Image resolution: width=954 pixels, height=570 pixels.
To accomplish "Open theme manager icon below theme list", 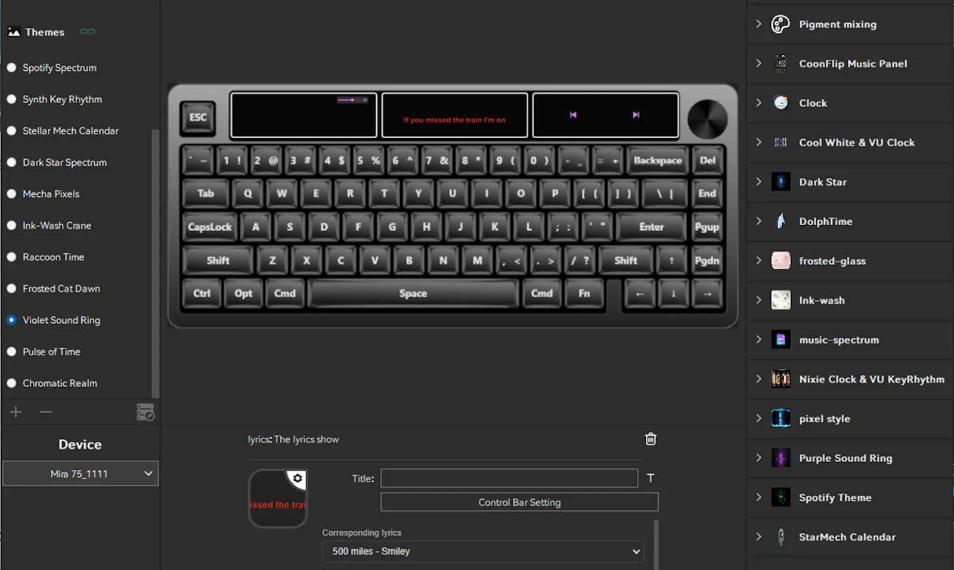I will coord(145,412).
